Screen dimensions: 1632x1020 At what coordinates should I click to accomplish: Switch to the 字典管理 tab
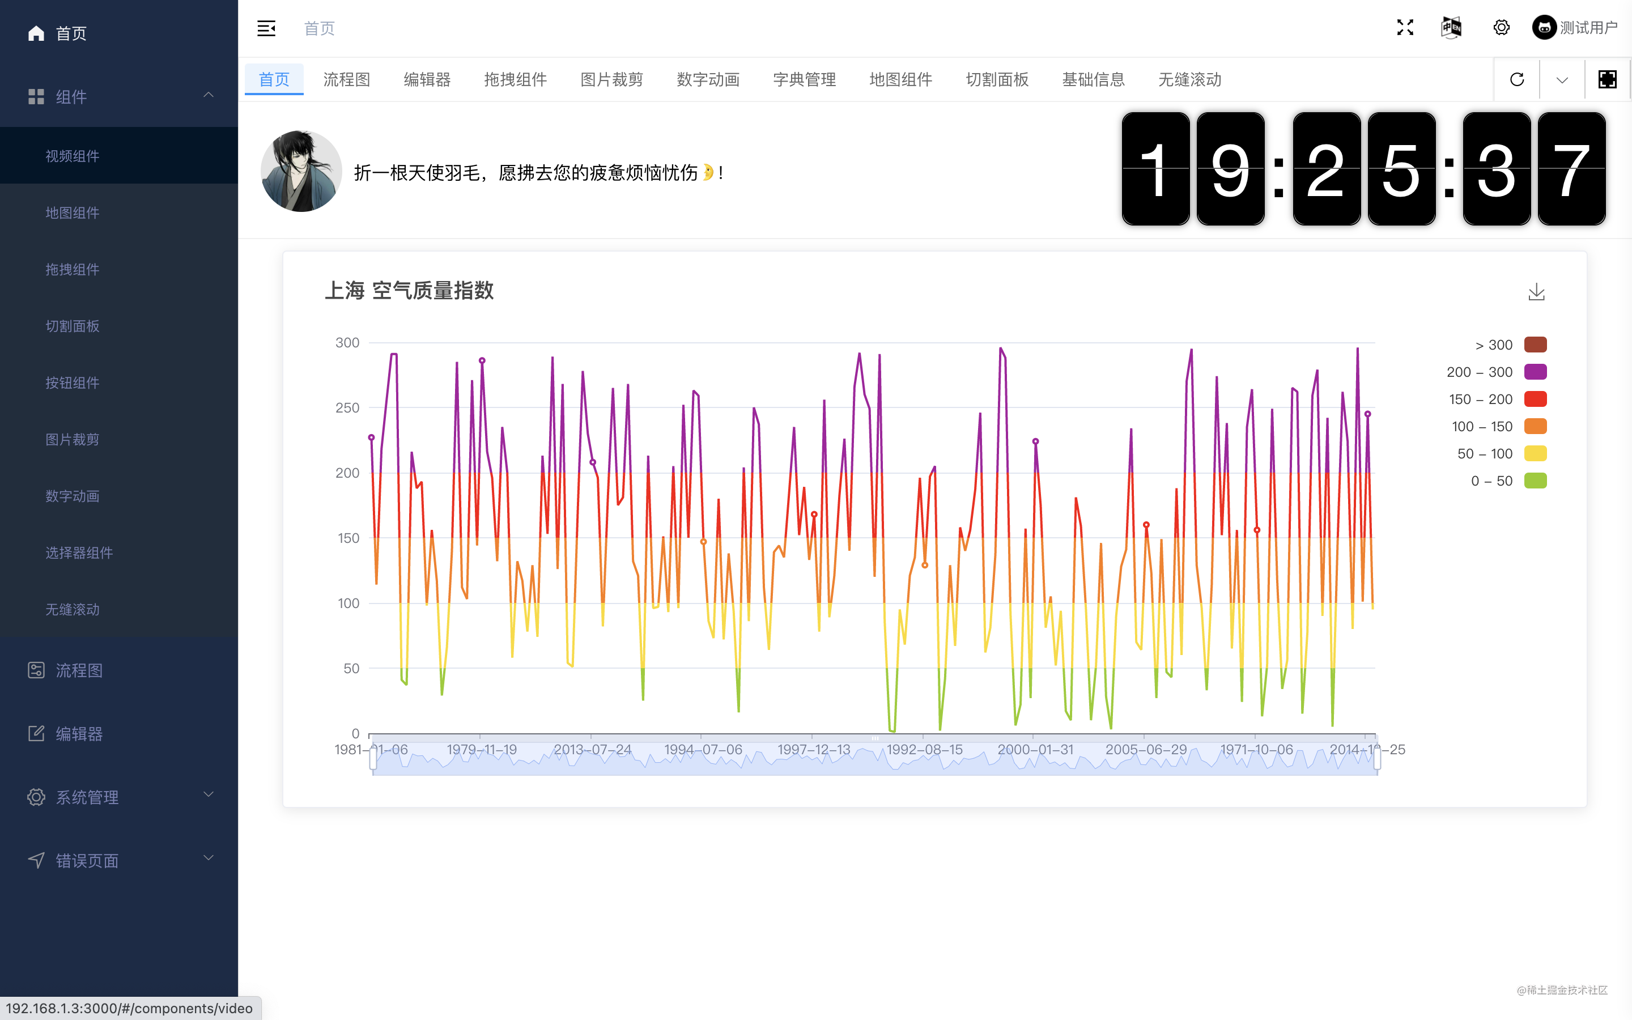804,79
